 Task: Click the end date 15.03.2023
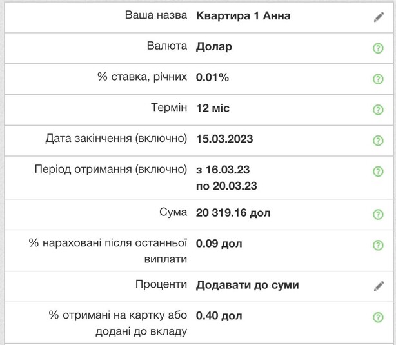(224, 139)
